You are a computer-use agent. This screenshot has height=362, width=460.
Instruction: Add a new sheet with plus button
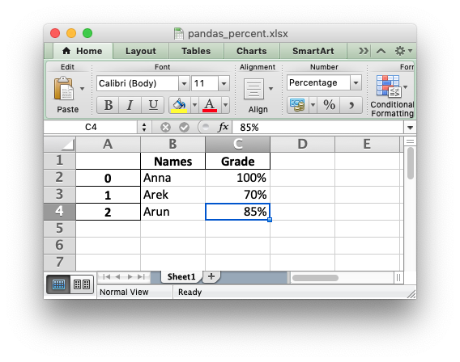[211, 276]
